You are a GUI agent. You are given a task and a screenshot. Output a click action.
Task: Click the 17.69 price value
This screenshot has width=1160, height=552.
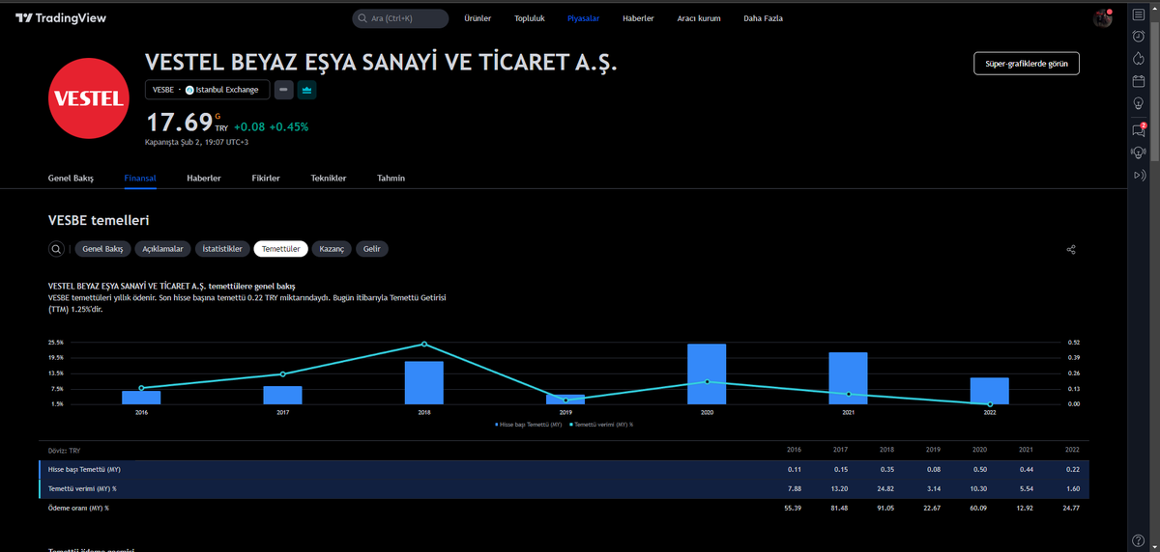pyautogui.click(x=179, y=123)
